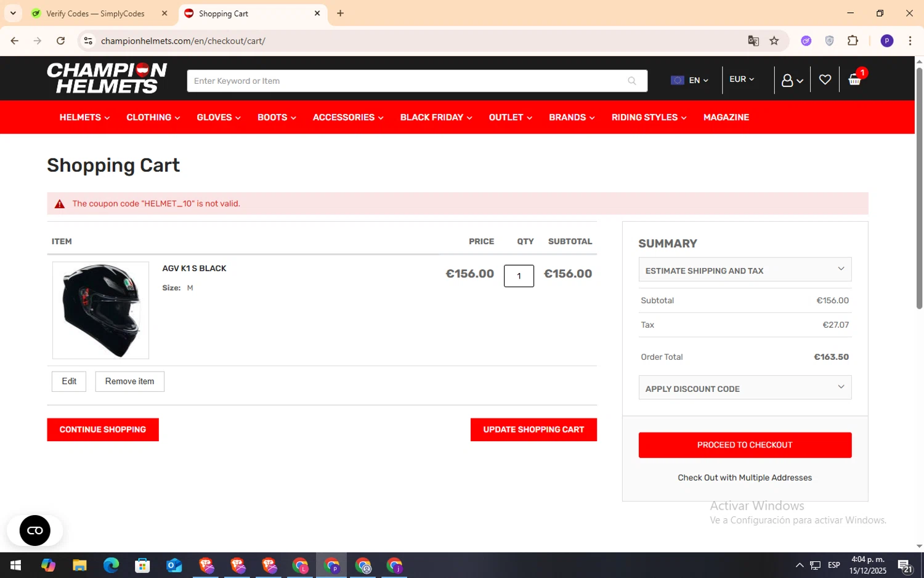Click the purple extension icon in toolbar

click(x=806, y=41)
